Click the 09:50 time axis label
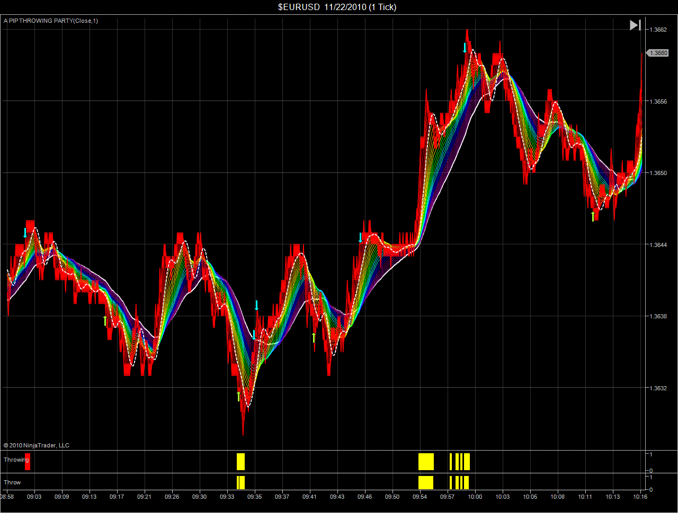The height and width of the screenshot is (513, 678). tap(392, 497)
